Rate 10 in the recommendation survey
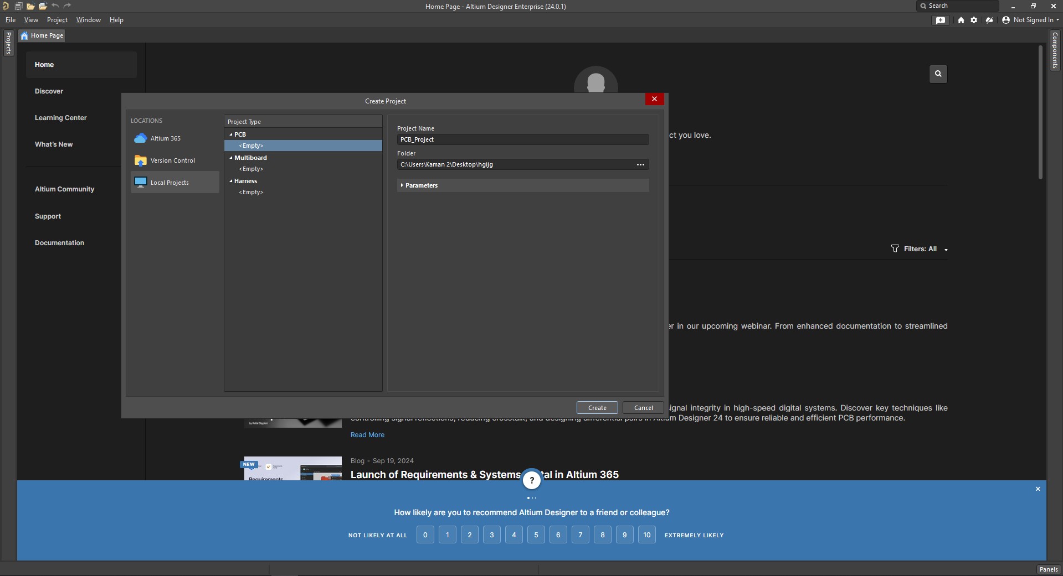1063x576 pixels. coord(647,535)
